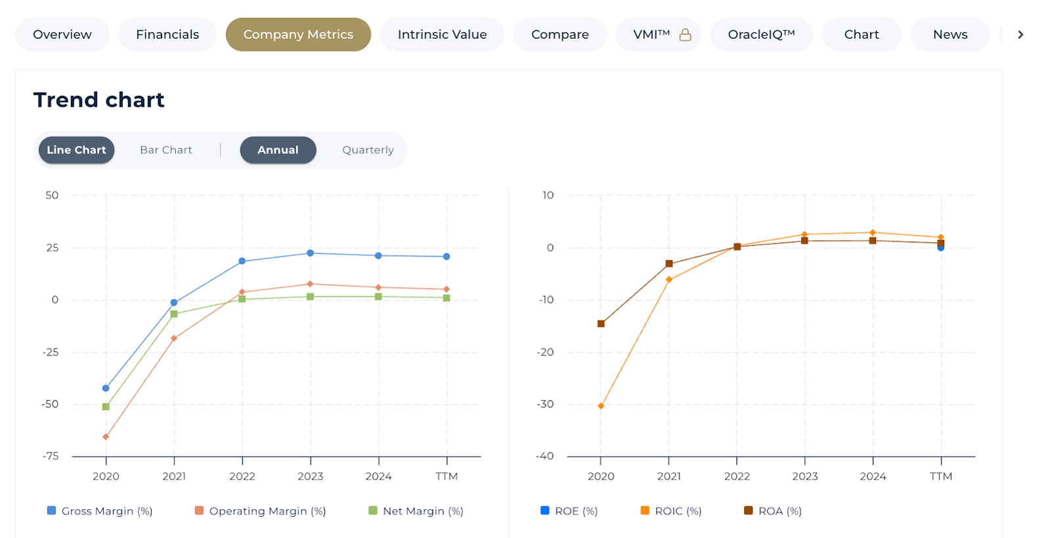This screenshot has width=1050, height=538.
Task: Open the News tab
Action: (950, 35)
